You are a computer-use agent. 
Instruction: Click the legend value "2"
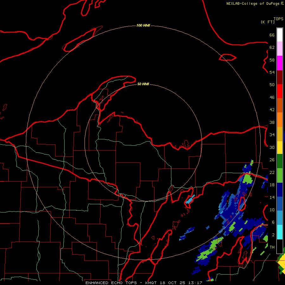(x=273, y=235)
